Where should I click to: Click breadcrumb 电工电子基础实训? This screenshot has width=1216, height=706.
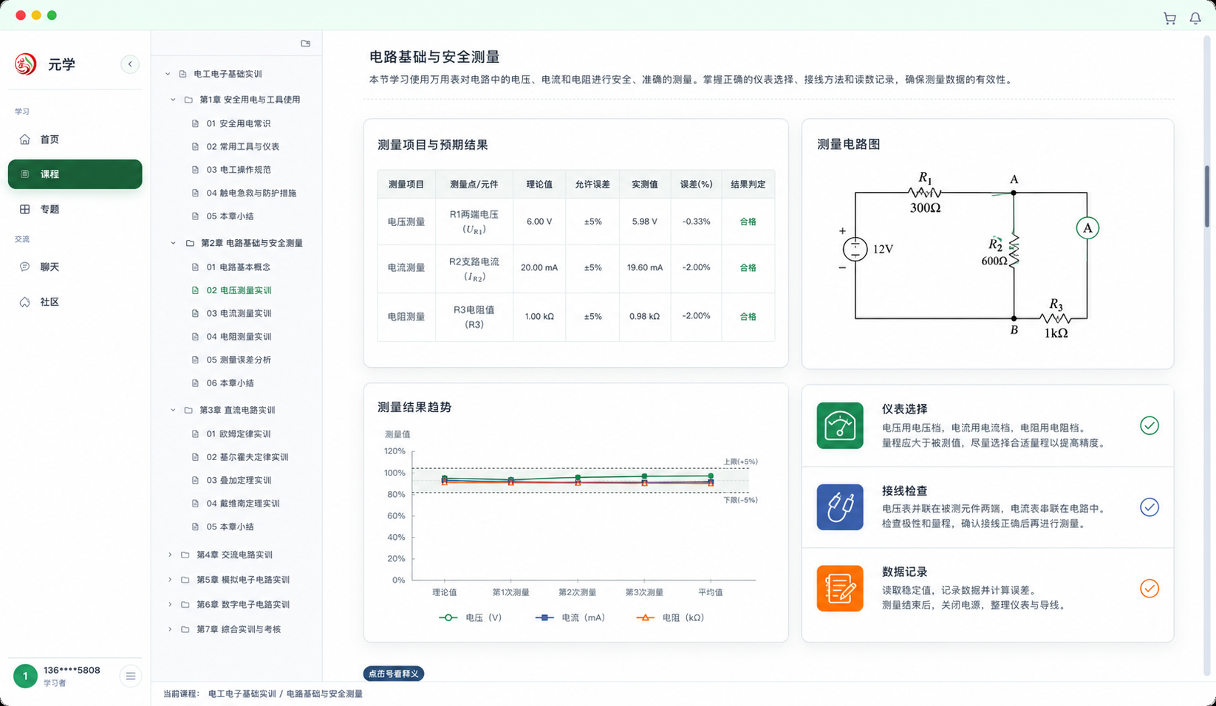point(242,693)
